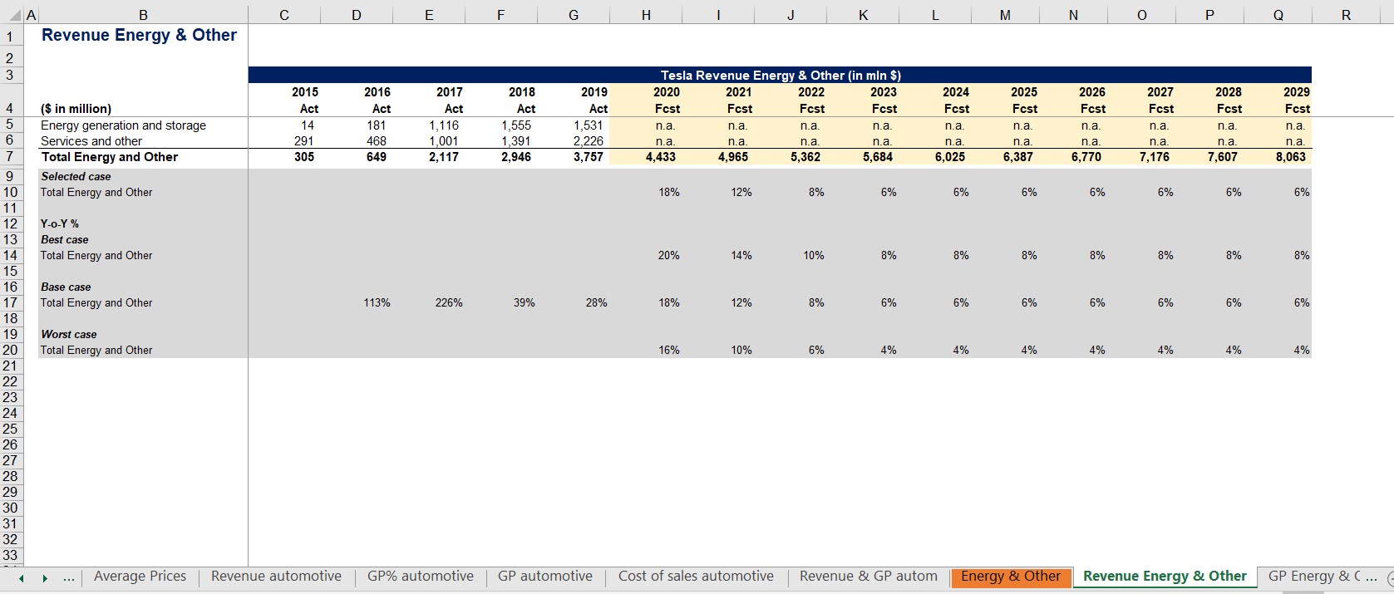Click the Base case heading
This screenshot has height=594, width=1394.
coord(66,287)
